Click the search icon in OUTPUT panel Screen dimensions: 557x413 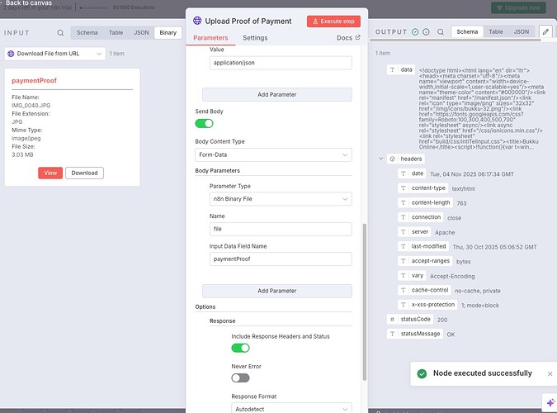tap(441, 32)
